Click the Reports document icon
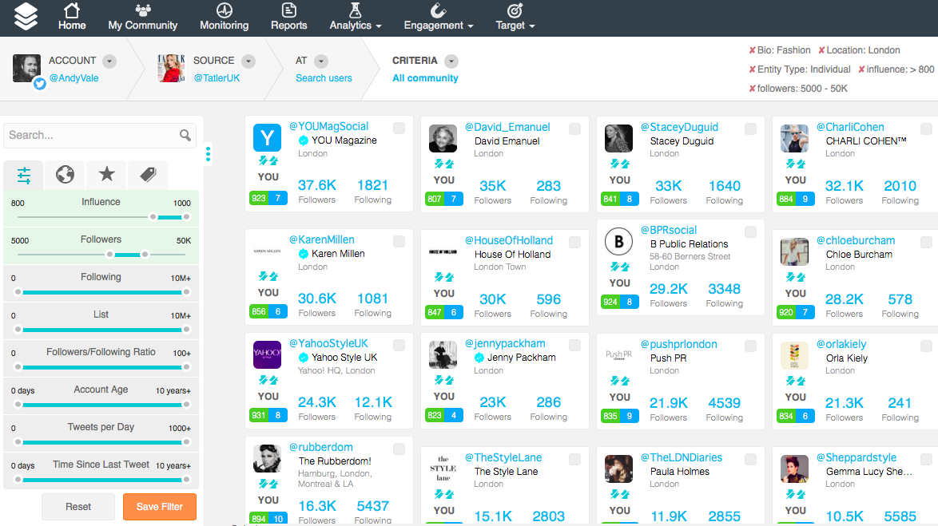The image size is (938, 526). (289, 10)
